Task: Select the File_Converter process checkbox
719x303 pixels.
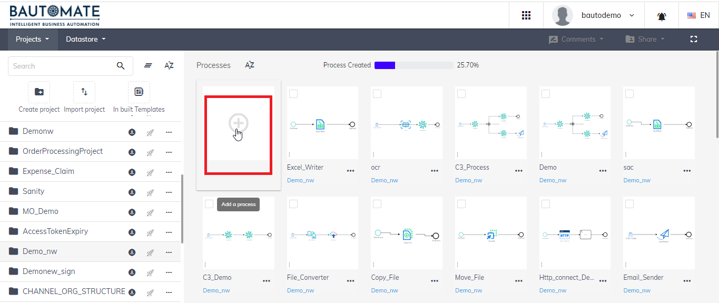Action: click(x=293, y=204)
